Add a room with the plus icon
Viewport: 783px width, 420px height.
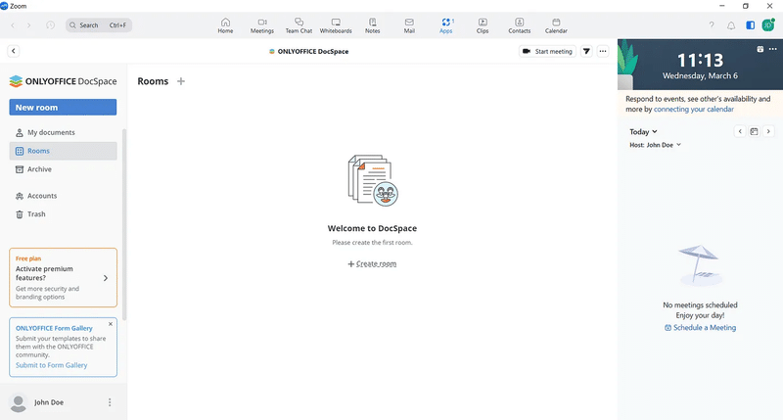181,81
